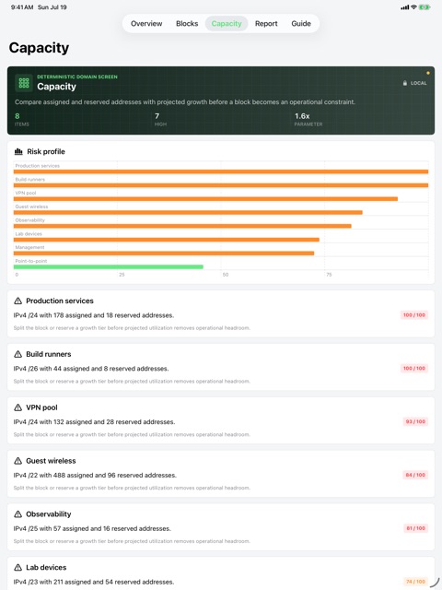The image size is (442, 590).
Task: Select the Guest wireless risk bar
Action: click(x=188, y=212)
